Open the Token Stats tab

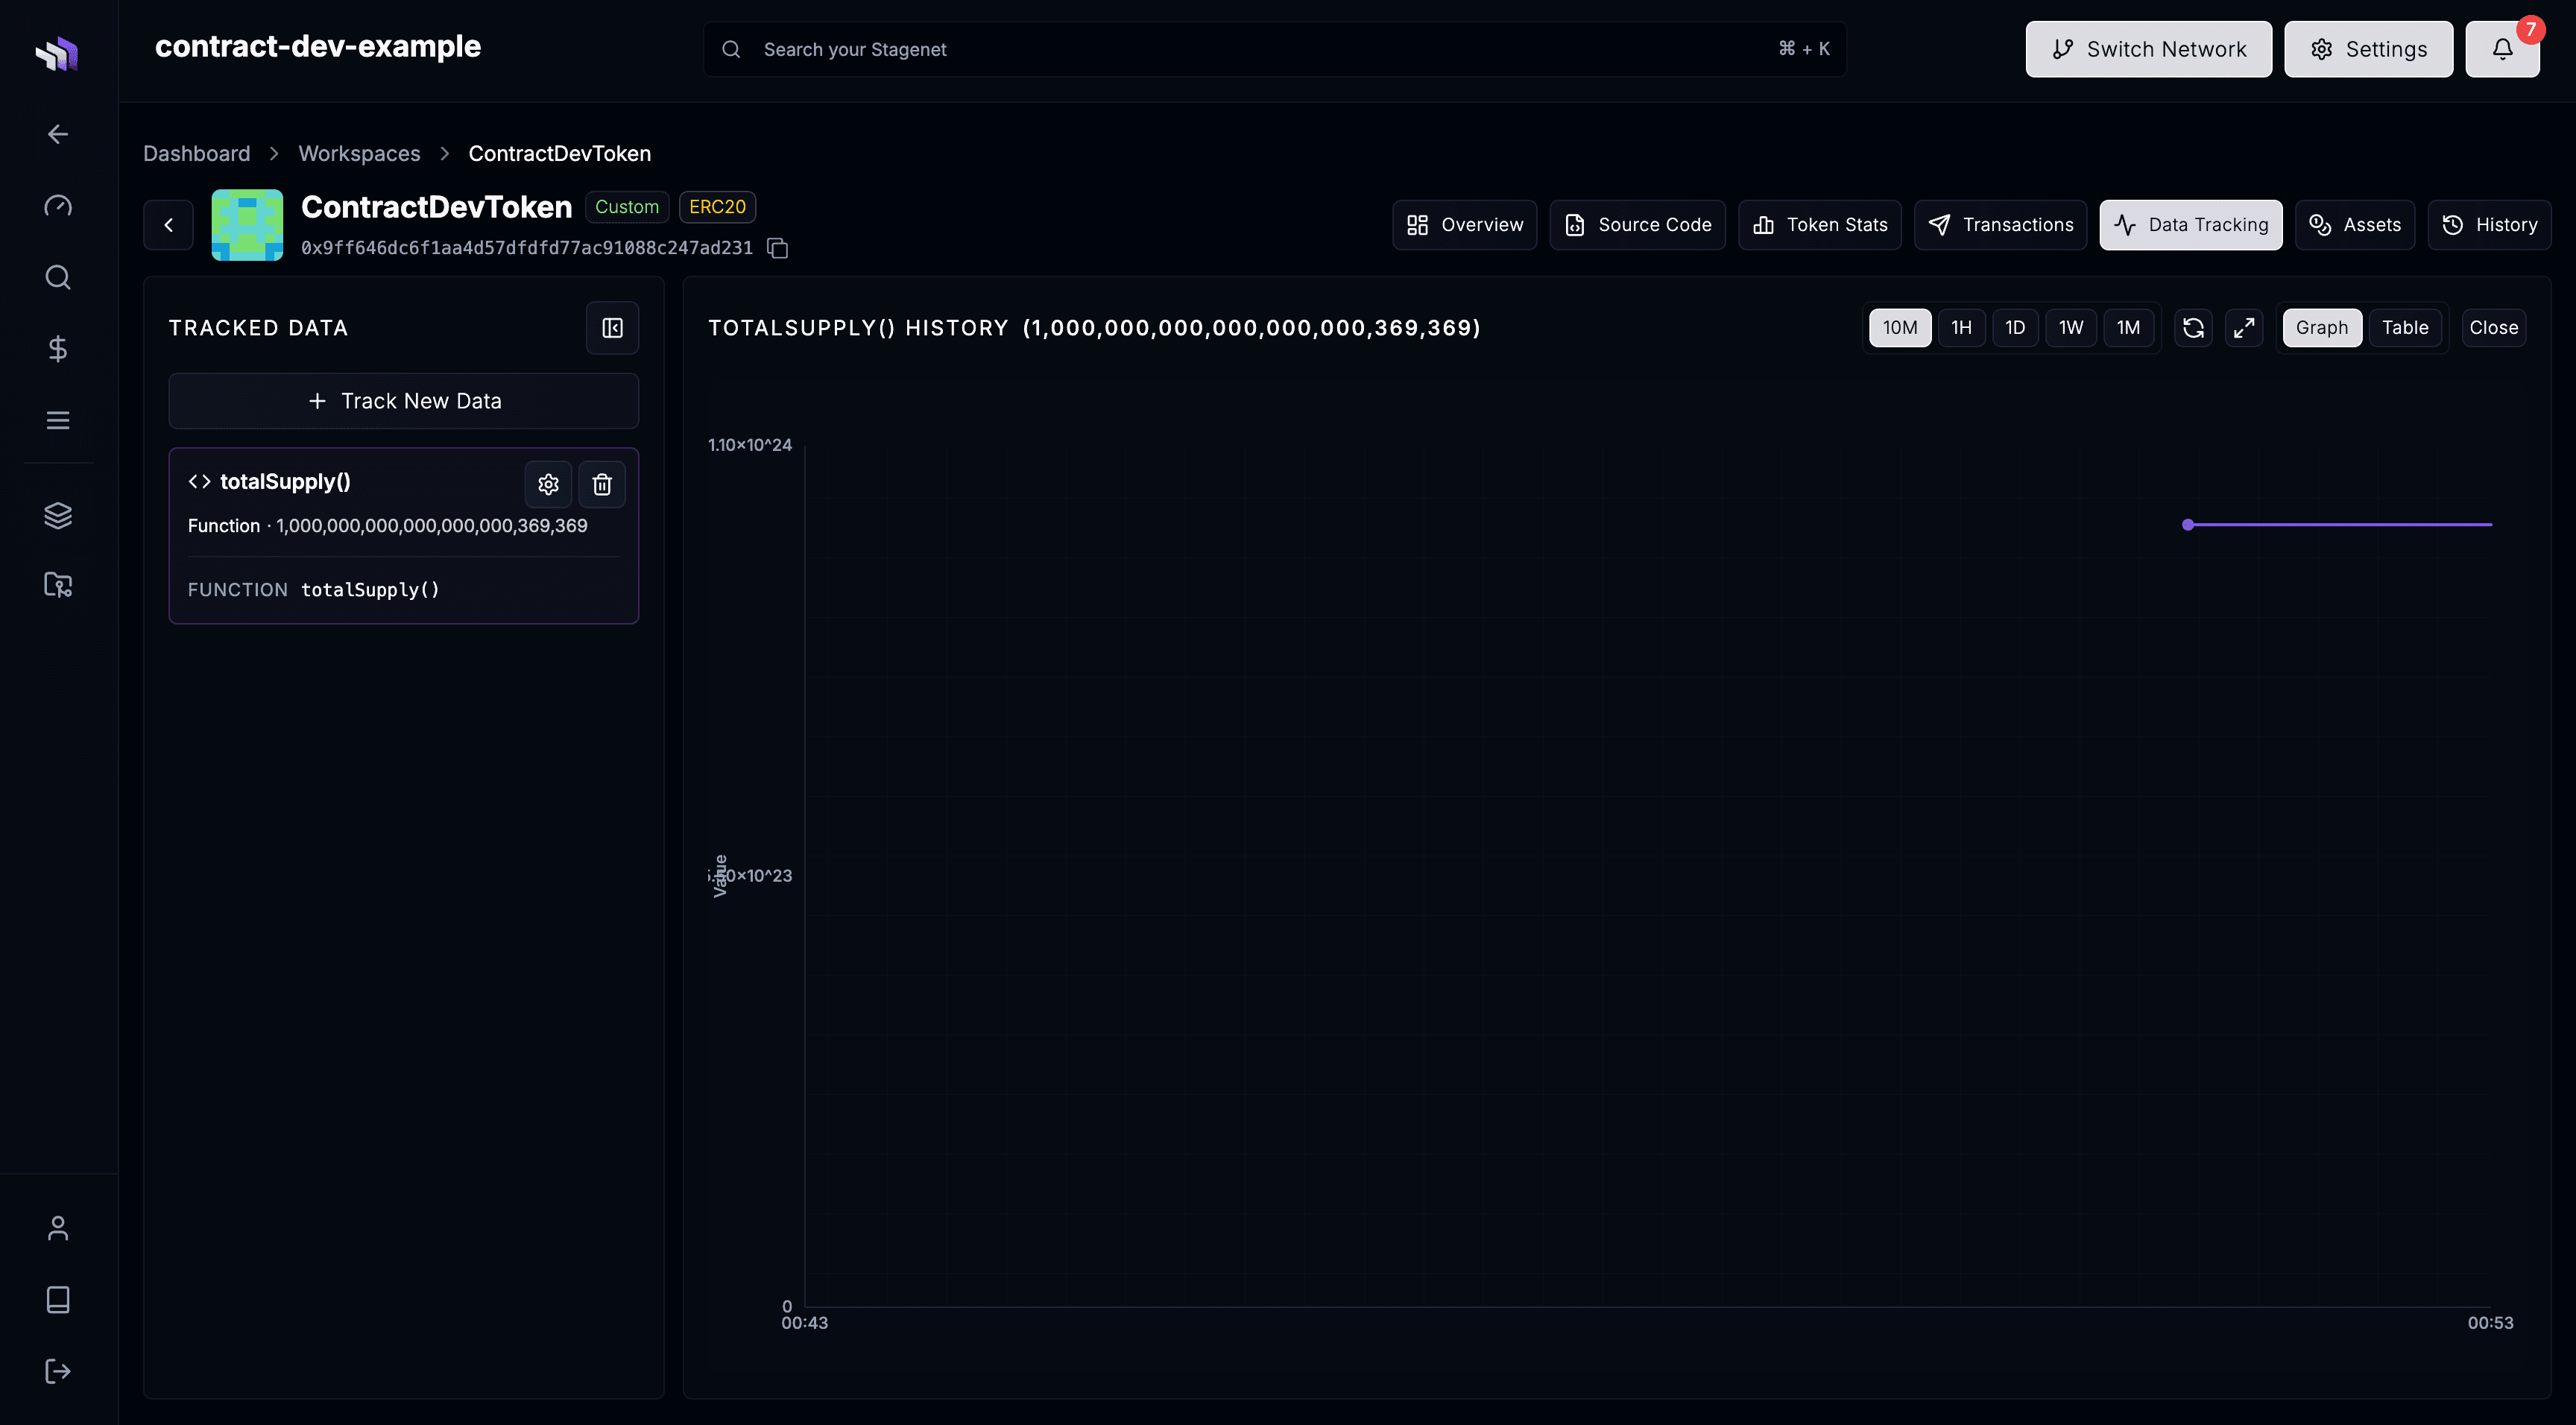tap(1819, 224)
